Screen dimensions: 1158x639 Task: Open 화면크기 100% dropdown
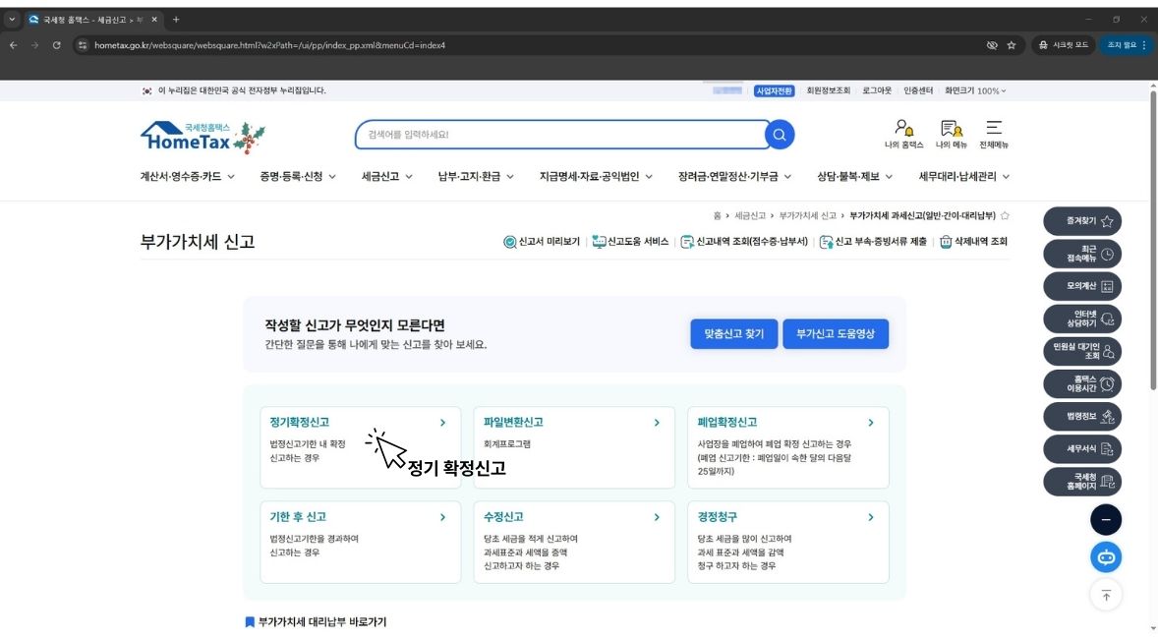[975, 90]
